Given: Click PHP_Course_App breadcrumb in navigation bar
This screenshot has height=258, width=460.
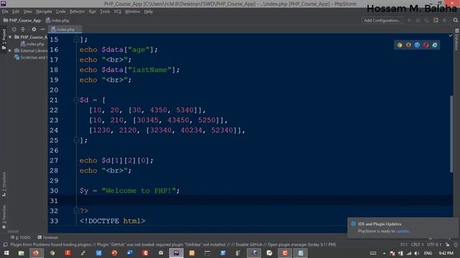Looking at the screenshot, I should coord(22,21).
